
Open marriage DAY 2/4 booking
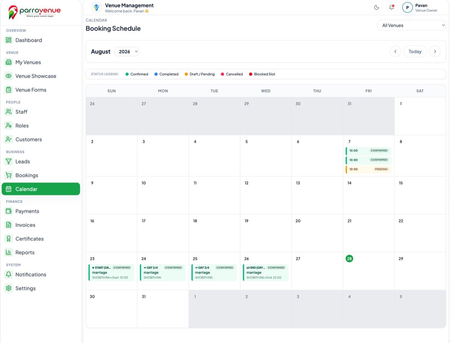(163, 272)
